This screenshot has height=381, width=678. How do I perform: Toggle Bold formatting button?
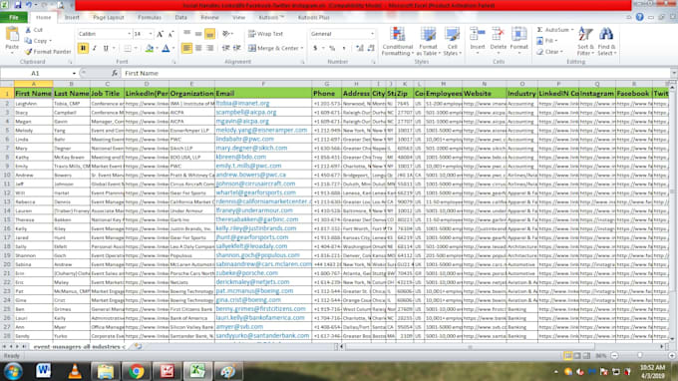(x=83, y=48)
